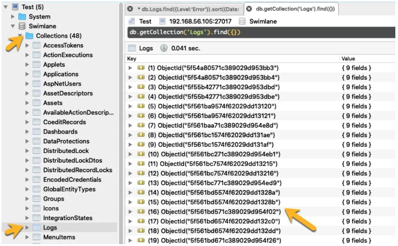Select the DistributedLock collection
This screenshot has width=398, height=246.
point(66,151)
